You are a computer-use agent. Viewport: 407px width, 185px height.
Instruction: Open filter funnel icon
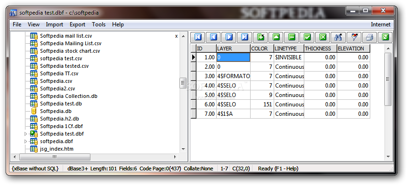coord(354,37)
